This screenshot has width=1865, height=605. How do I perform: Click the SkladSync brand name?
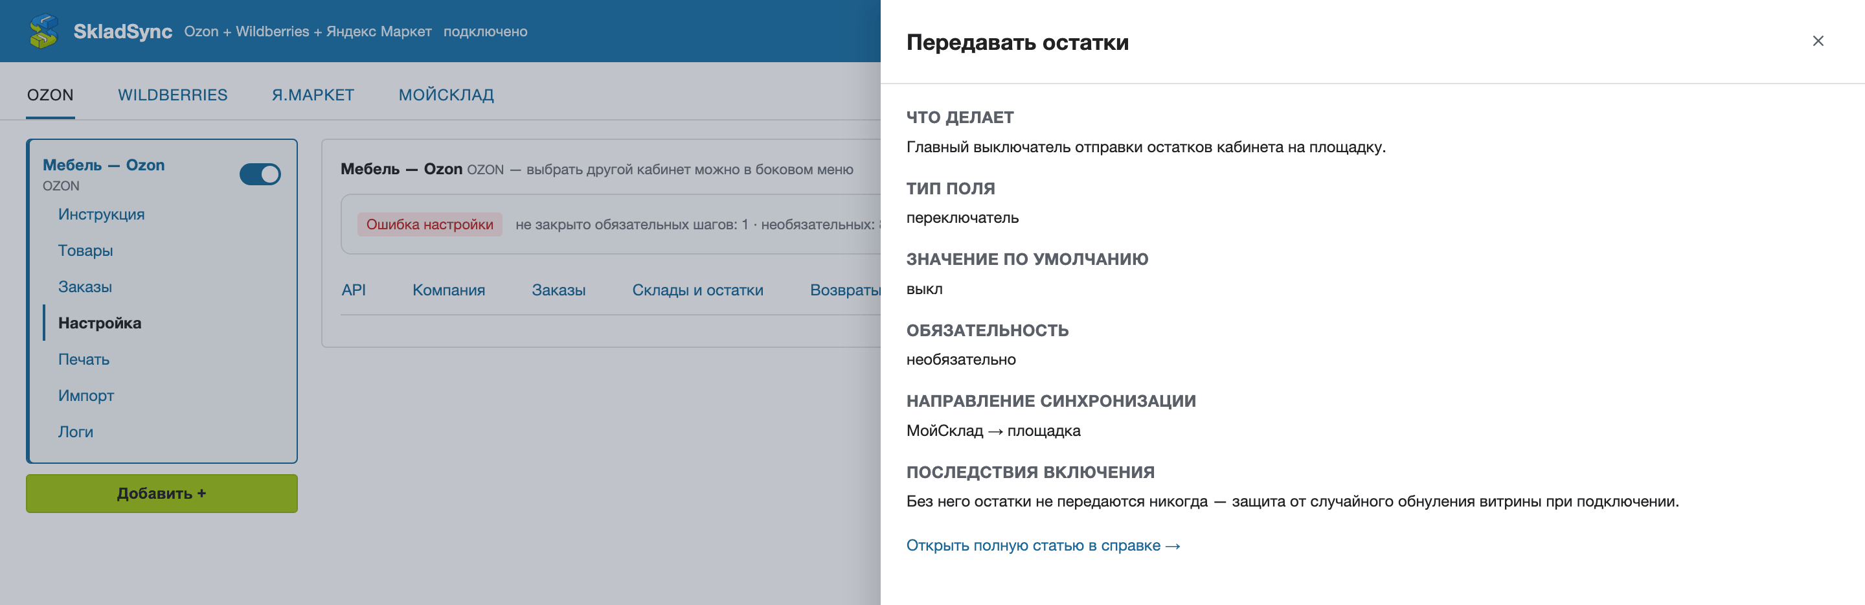coord(122,31)
